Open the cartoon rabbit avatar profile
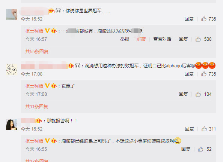 (12, 70)
